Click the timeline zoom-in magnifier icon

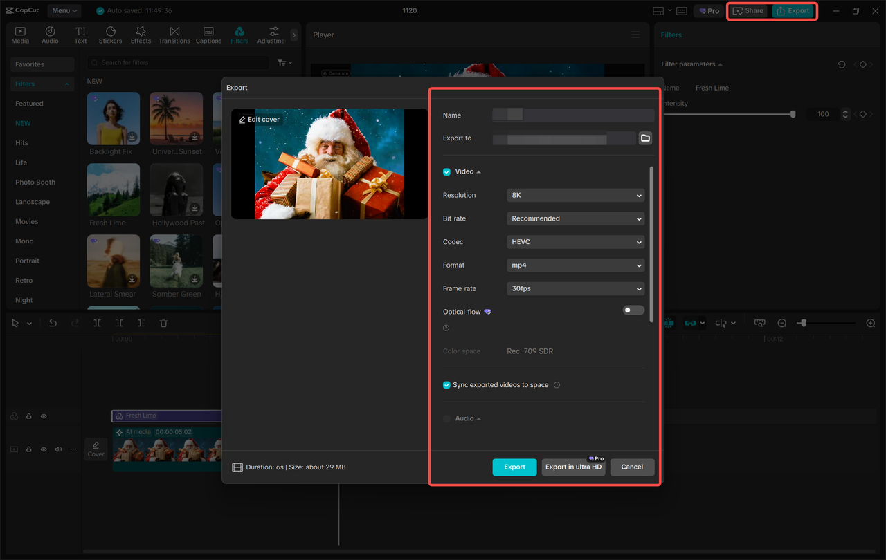[870, 322]
